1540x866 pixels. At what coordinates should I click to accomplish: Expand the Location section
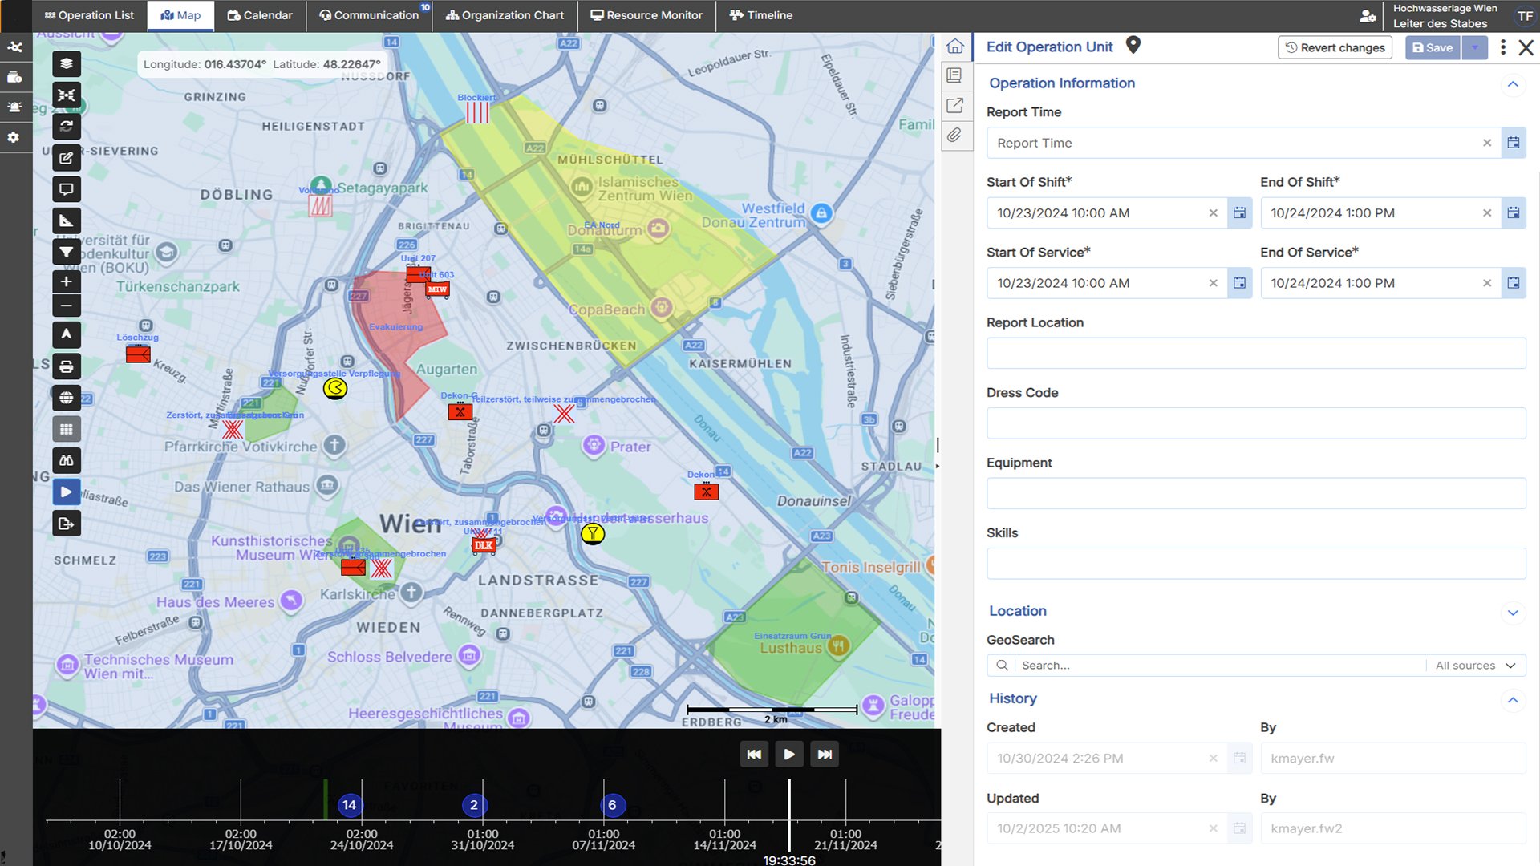pyautogui.click(x=1513, y=613)
